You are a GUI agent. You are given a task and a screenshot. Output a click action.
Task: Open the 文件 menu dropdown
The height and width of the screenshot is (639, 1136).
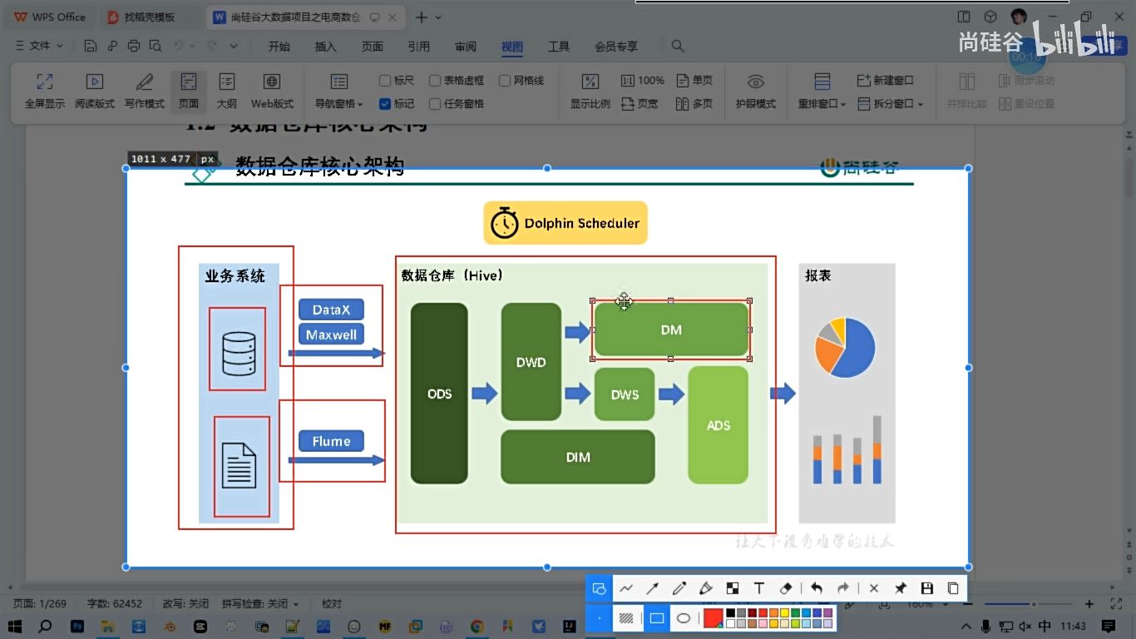(x=40, y=47)
